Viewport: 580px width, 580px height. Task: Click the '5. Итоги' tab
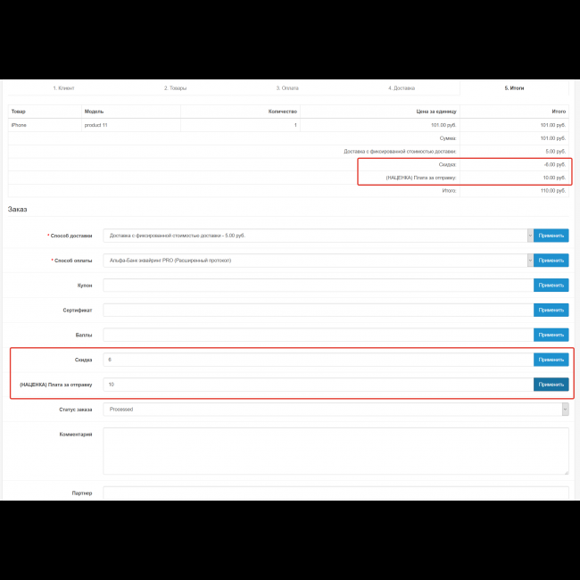click(514, 88)
